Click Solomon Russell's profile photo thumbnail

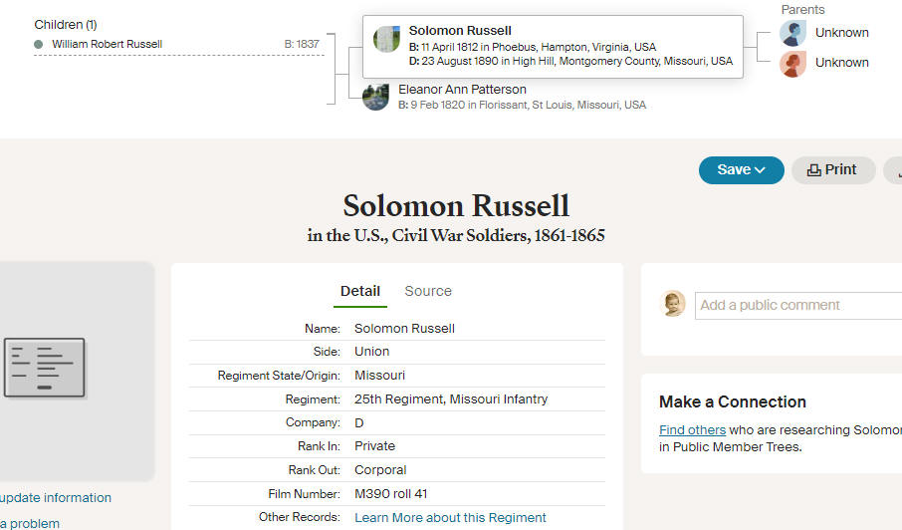tap(386, 39)
